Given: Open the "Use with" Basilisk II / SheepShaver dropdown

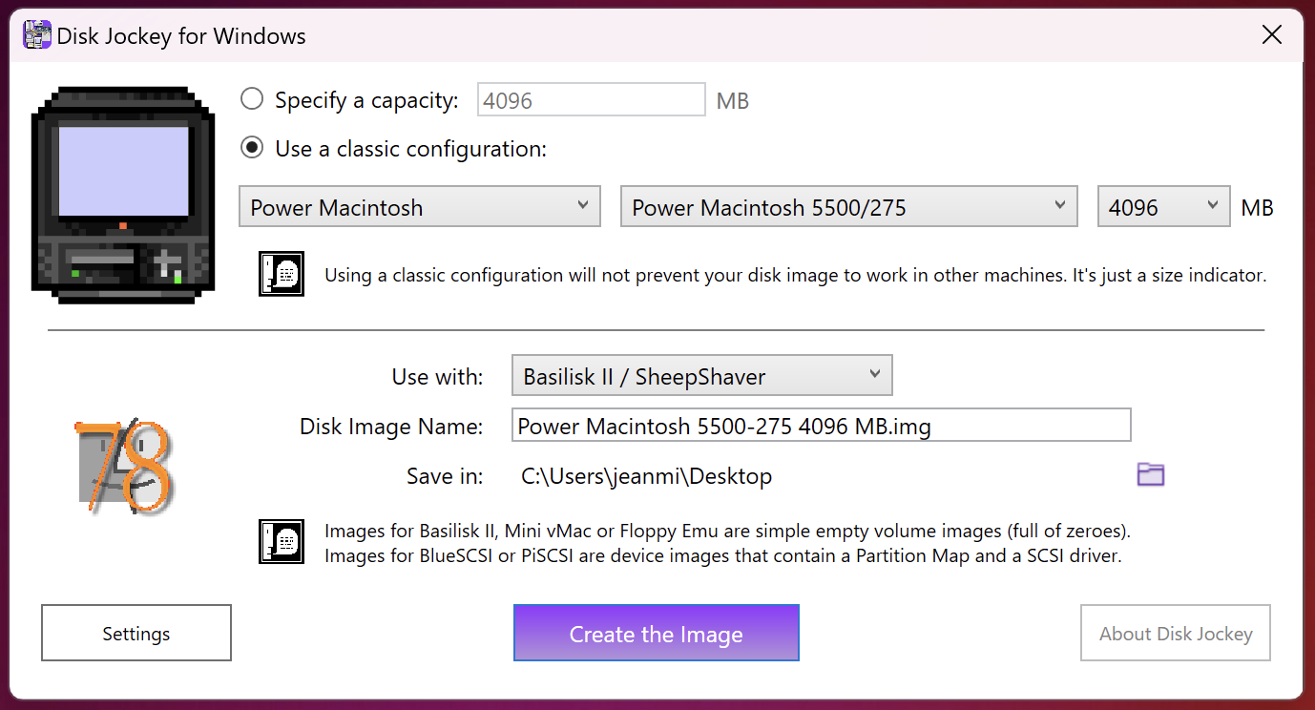Looking at the screenshot, I should 701,375.
